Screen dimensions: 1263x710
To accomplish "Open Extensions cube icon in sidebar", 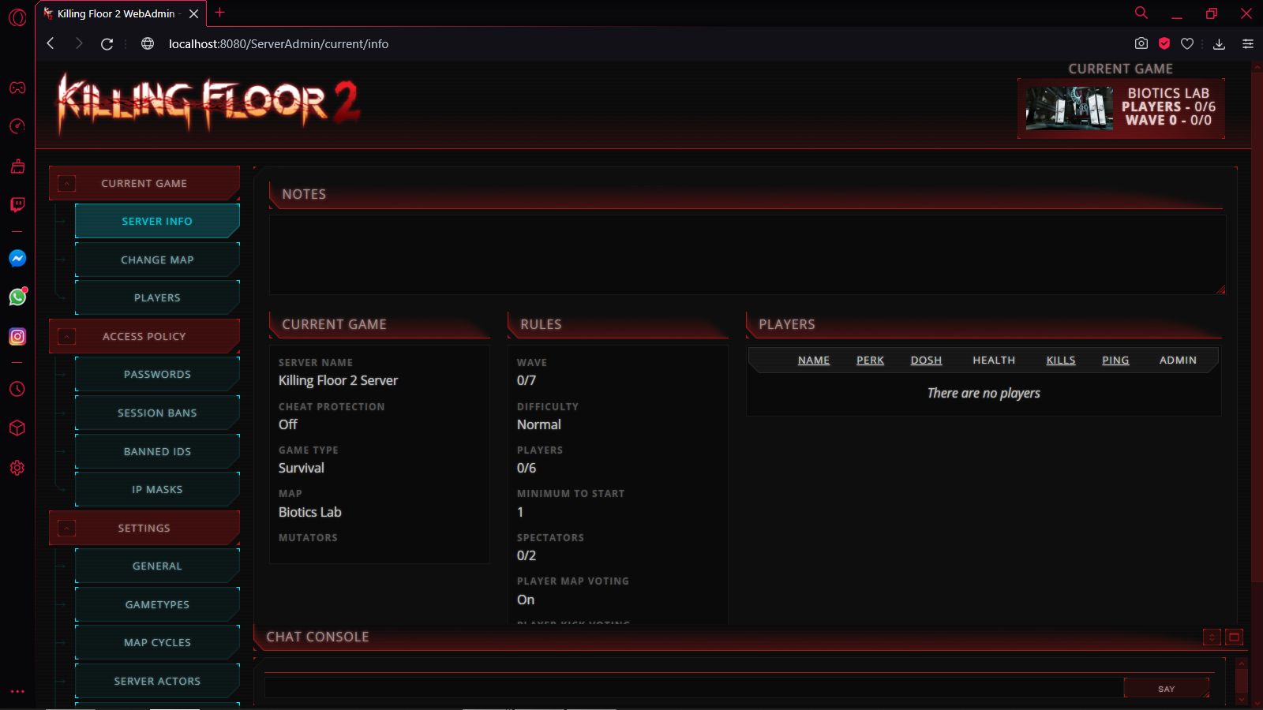I will point(17,428).
